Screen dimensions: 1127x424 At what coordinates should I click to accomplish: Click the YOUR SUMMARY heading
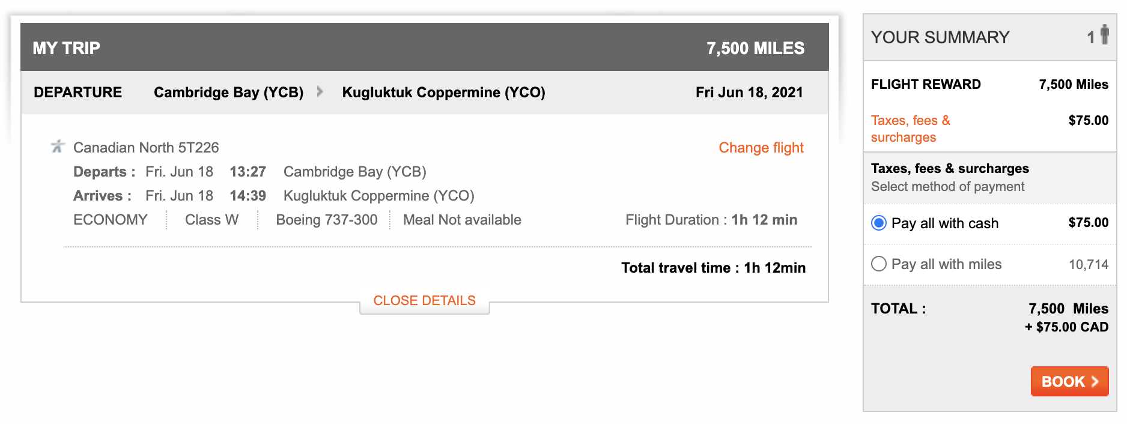[940, 37]
